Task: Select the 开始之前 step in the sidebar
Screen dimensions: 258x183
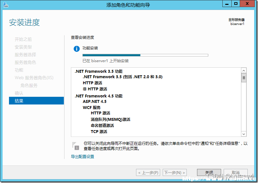Action: pos(23,39)
